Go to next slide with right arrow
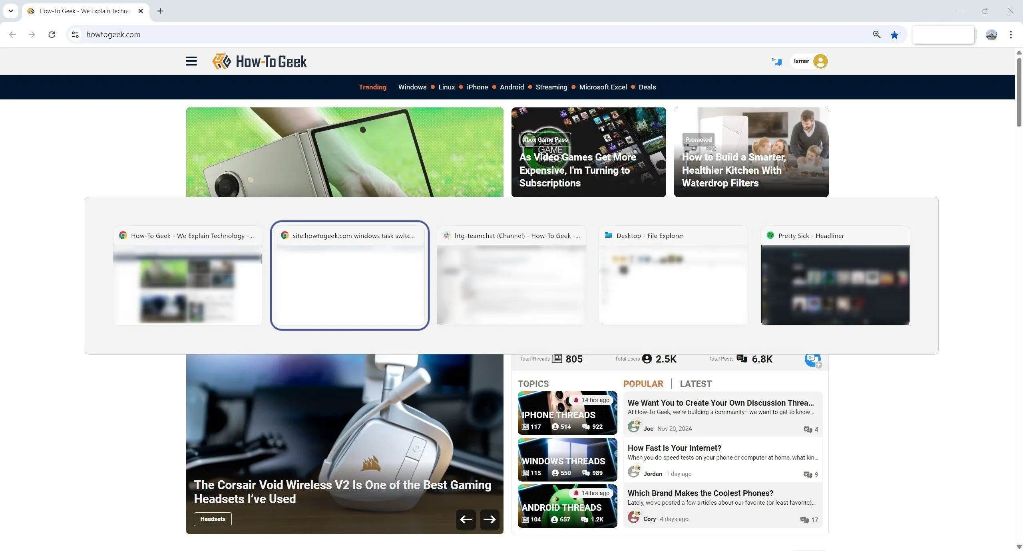Image resolution: width=1023 pixels, height=551 pixels. pos(490,519)
